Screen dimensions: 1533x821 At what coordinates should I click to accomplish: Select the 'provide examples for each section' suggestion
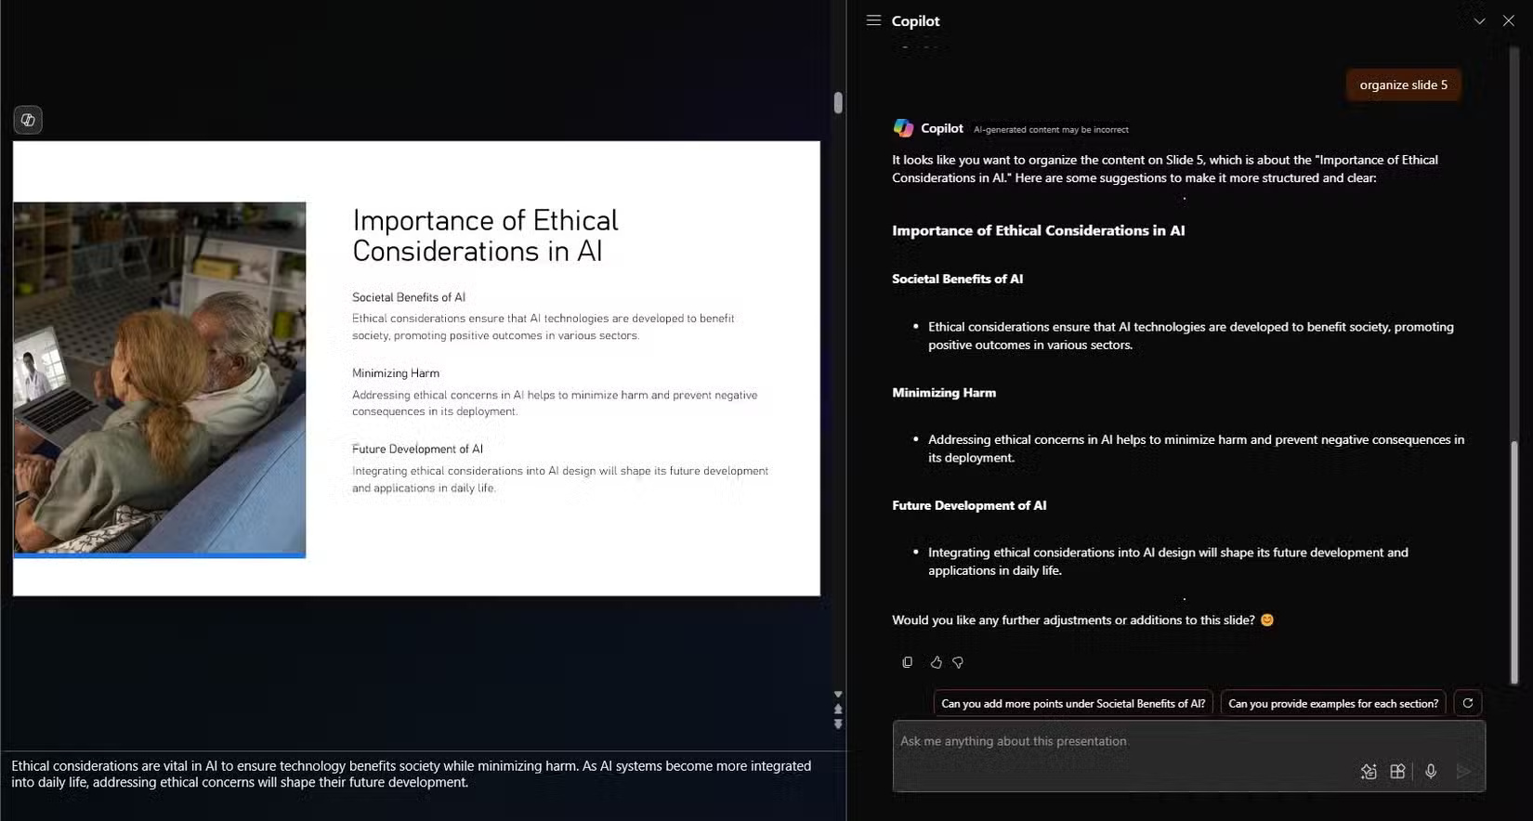tap(1333, 703)
